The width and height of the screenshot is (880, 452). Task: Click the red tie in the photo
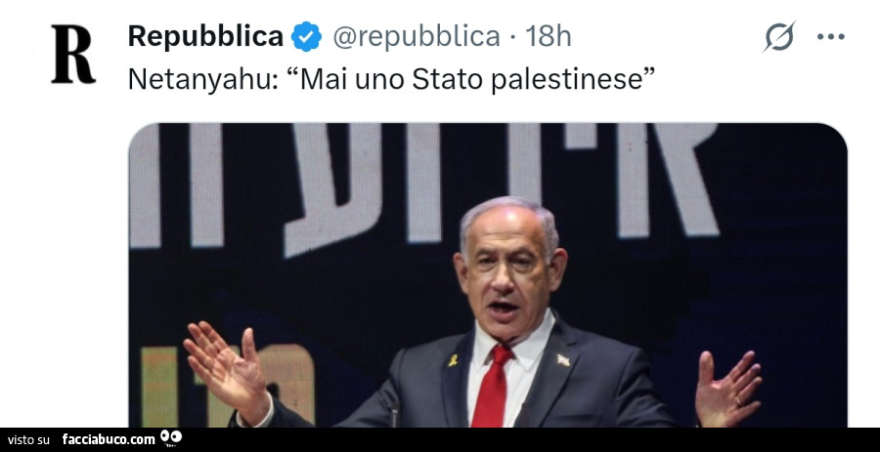coord(492,386)
